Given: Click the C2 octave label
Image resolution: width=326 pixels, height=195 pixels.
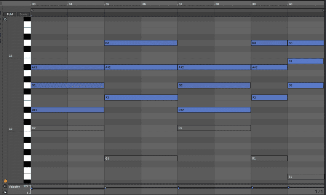Looking at the screenshot, I should 10,129.
